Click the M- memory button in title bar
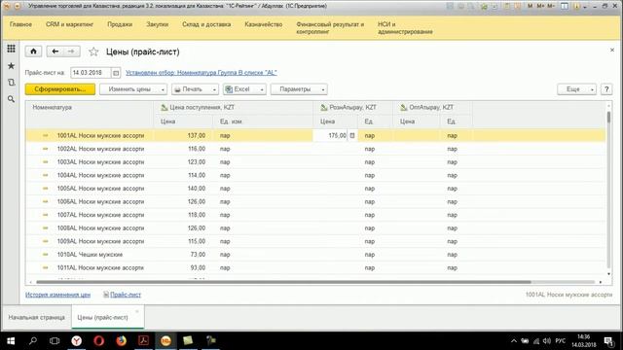The image size is (623, 350). tap(551, 7)
